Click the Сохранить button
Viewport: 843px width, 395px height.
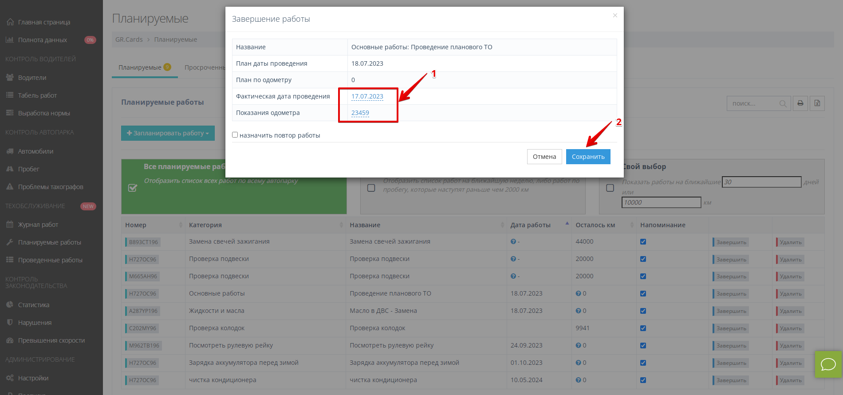tap(588, 157)
